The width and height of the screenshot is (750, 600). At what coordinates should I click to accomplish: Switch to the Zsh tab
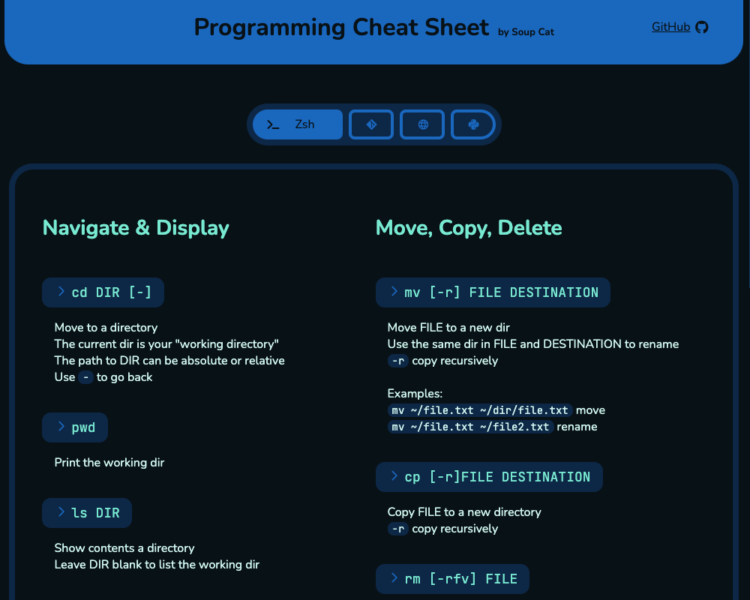tap(298, 124)
